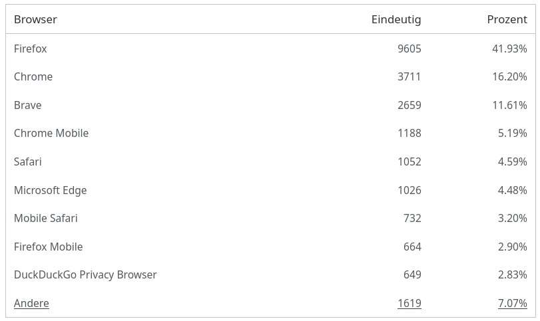The height and width of the screenshot is (321, 540).
Task: Select the Chrome Mobile row label
Action: coord(51,133)
